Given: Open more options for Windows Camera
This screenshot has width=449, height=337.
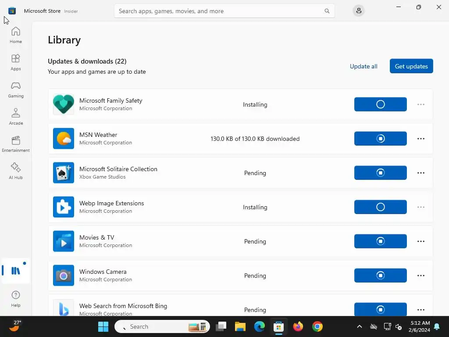Looking at the screenshot, I should 420,276.
